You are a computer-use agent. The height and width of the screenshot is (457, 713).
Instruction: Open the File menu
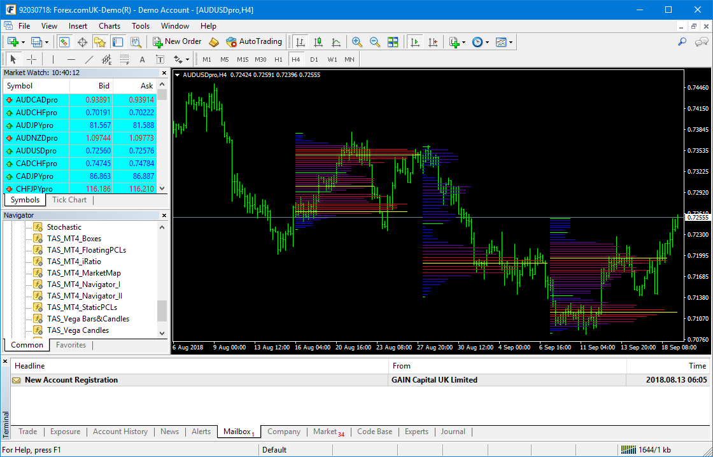[x=24, y=26]
